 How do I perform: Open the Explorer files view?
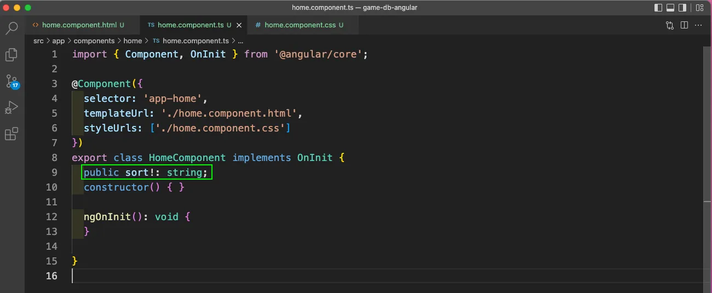(12, 54)
